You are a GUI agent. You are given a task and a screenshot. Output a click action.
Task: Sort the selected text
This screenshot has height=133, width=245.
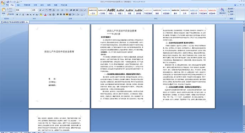[81, 10]
